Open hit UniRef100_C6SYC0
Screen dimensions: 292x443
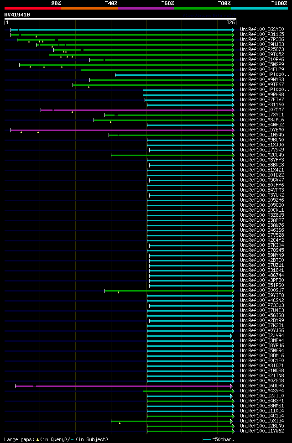coord(262,29)
